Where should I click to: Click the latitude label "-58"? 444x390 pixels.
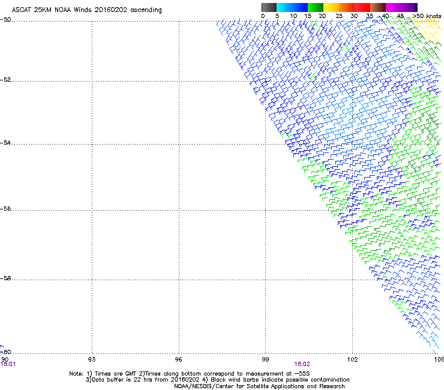click(5, 278)
